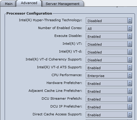Open the Intel(R) VT-d dropdown
The image size is (137, 120).
109,52
